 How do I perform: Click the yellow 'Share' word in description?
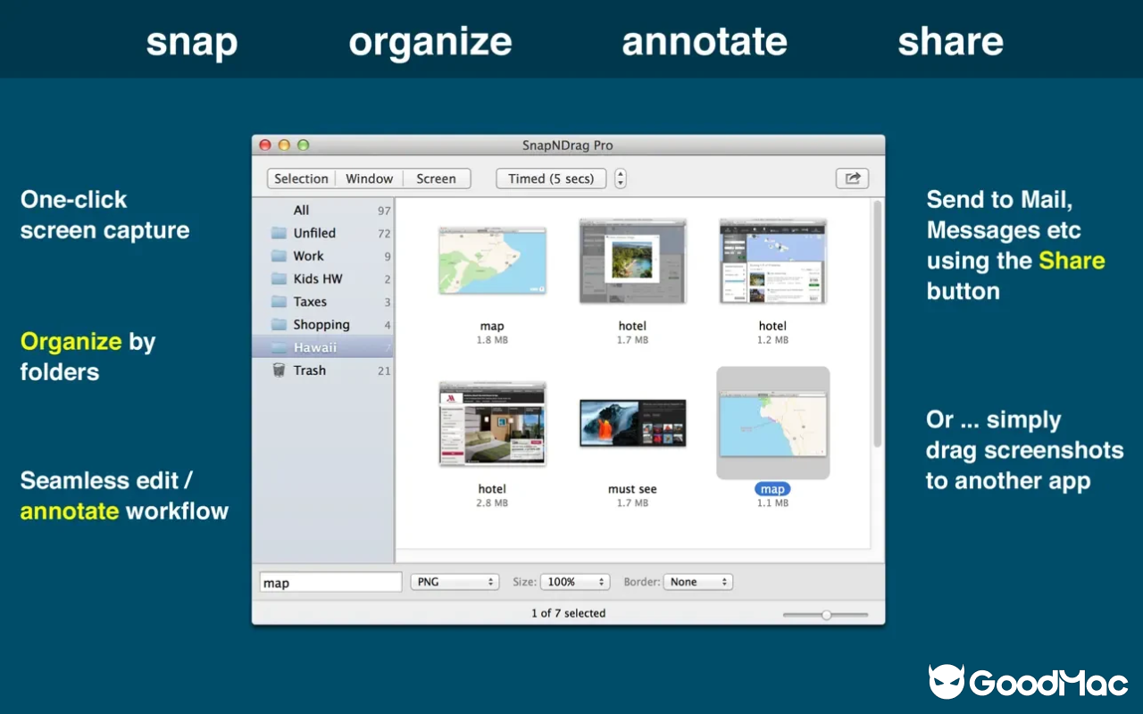pos(1072,261)
